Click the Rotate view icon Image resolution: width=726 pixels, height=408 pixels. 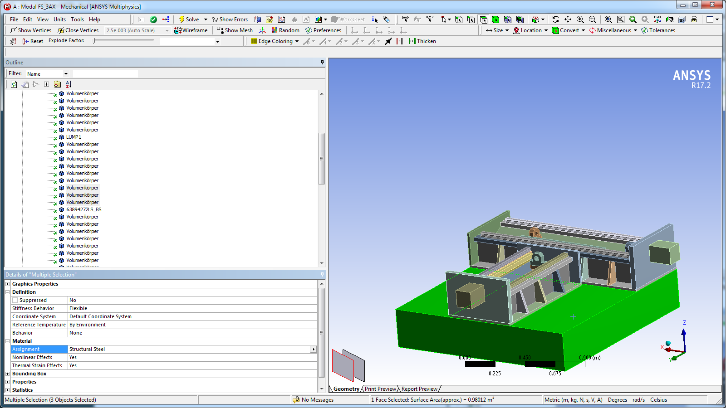555,19
